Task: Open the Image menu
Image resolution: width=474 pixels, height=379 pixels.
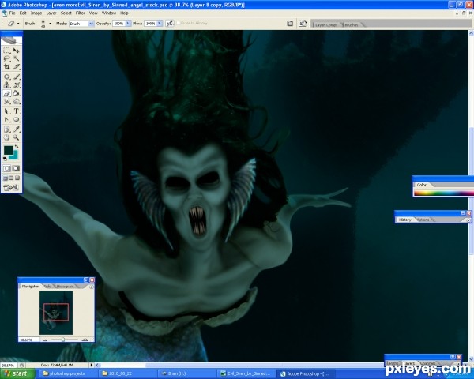Action: (36, 13)
